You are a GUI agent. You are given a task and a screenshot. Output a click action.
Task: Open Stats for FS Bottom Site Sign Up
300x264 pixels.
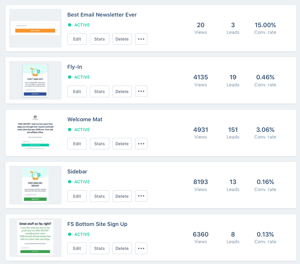[99, 248]
